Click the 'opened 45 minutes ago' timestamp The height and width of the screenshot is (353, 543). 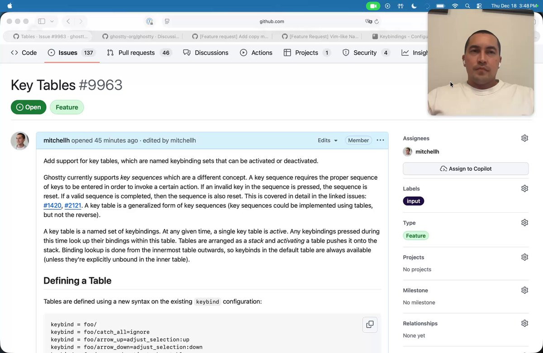tap(105, 140)
